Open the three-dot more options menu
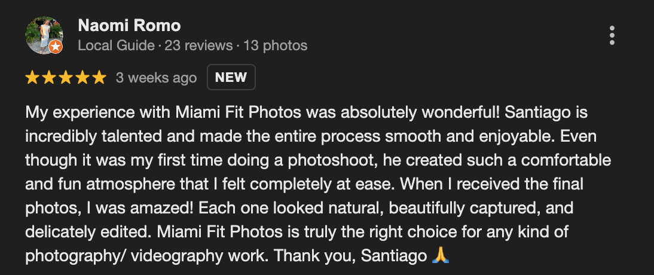 point(612,35)
